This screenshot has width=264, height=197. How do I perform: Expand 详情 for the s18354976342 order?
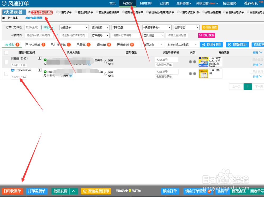point(257,77)
